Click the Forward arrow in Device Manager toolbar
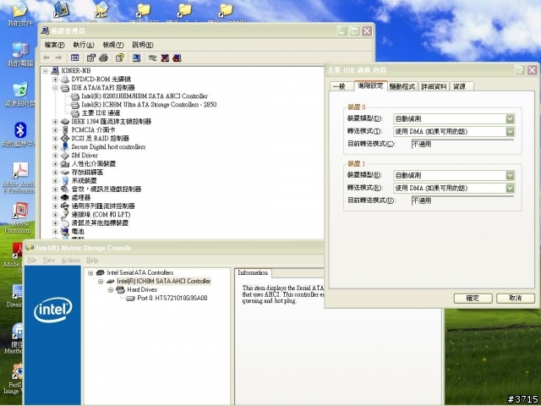The height and width of the screenshot is (406, 541). click(58, 58)
